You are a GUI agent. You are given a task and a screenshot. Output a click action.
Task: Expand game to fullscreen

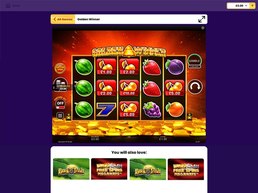[x=202, y=19]
